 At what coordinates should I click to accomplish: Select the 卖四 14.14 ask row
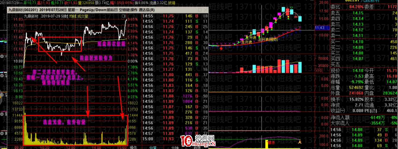tap(364, 19)
